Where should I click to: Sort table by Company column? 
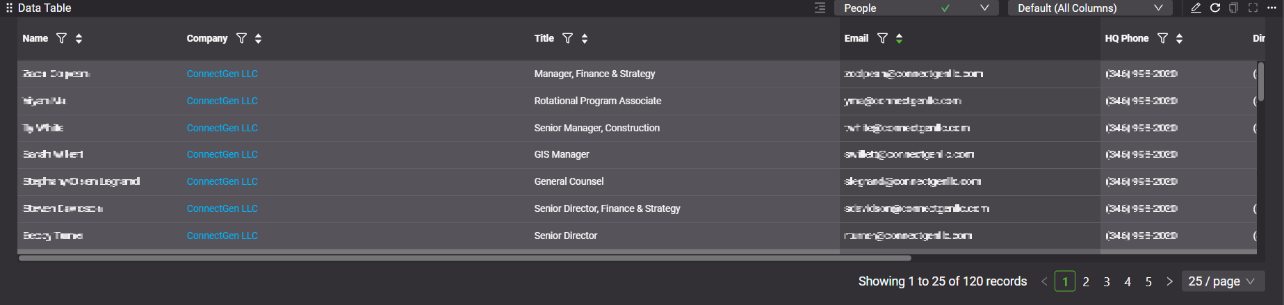click(x=259, y=38)
